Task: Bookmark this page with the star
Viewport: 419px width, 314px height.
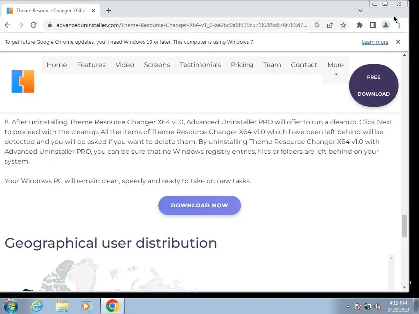Action: 343,25
